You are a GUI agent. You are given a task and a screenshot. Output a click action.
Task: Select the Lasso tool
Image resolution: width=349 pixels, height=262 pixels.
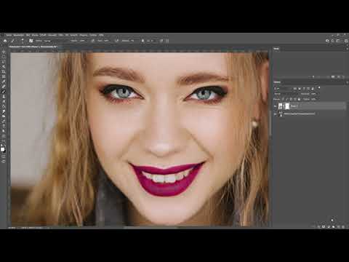[x=4, y=62]
